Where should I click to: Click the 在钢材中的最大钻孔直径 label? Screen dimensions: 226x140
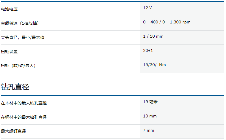24,117
